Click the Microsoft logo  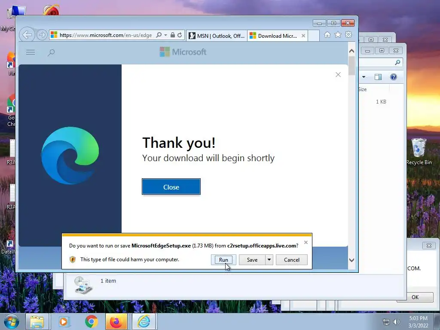(x=183, y=52)
